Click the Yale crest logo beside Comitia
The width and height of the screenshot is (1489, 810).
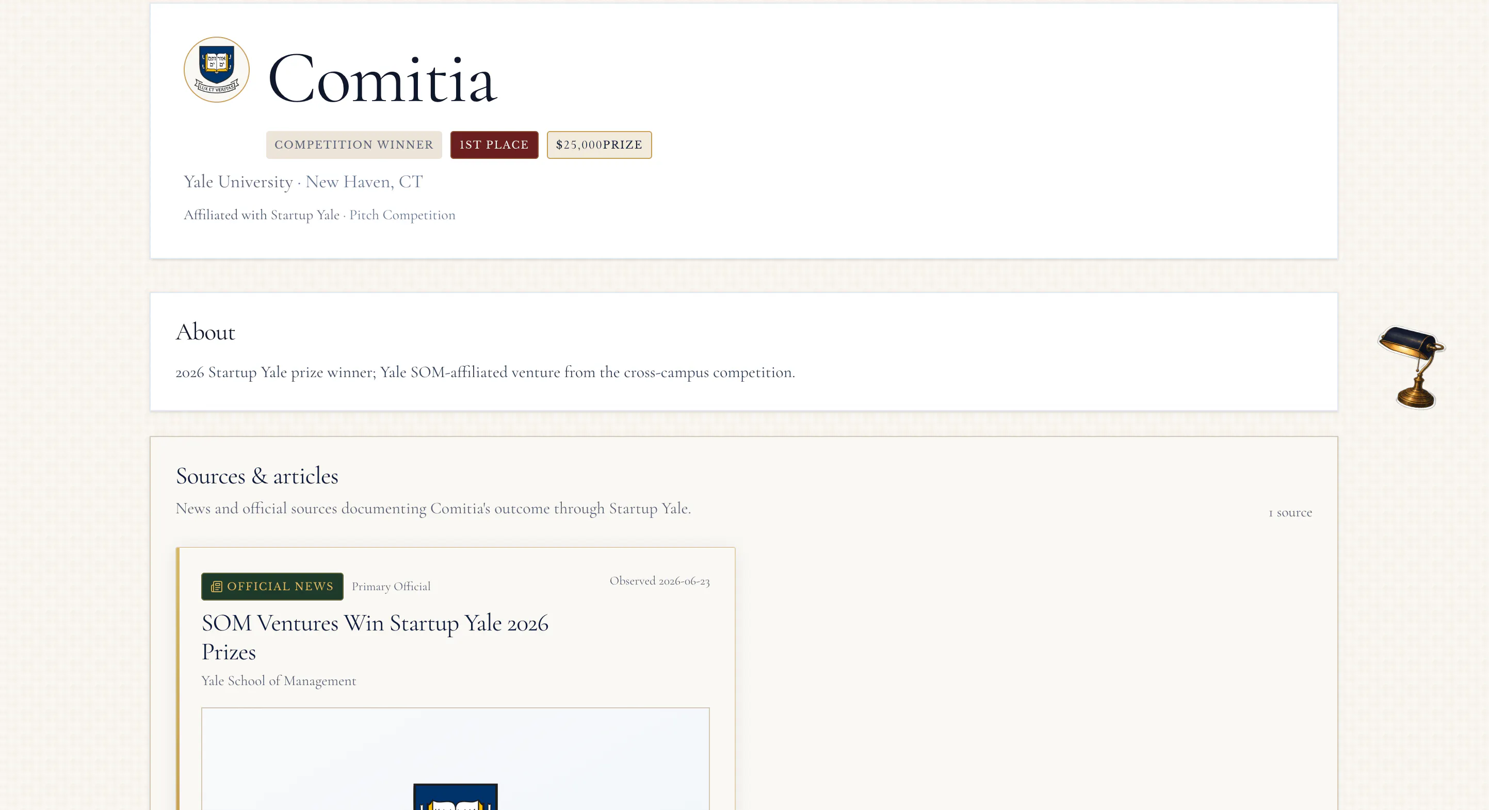tap(217, 70)
